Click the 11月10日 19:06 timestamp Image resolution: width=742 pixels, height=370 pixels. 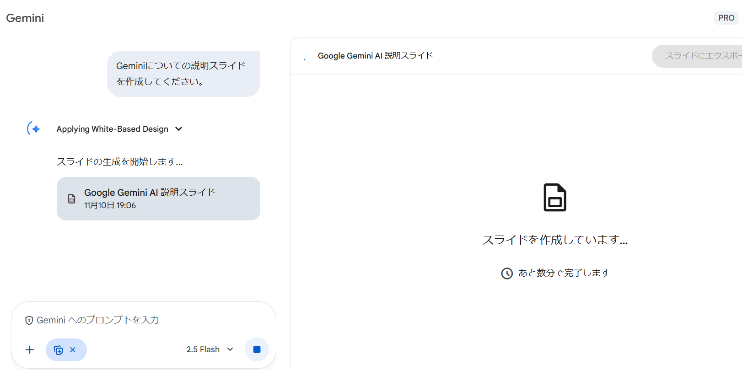coord(110,205)
